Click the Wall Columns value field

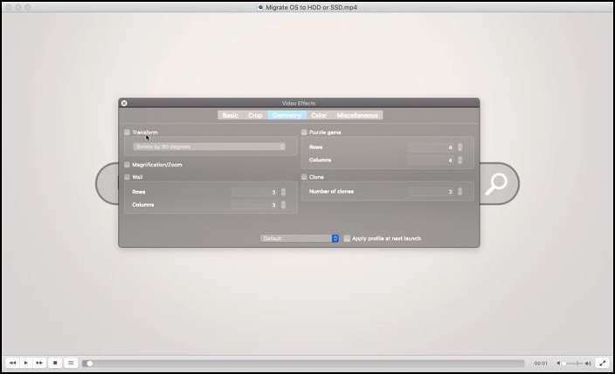pyautogui.click(x=255, y=205)
